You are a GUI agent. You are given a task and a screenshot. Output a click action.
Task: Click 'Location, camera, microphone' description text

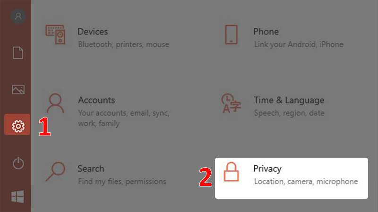click(x=306, y=181)
